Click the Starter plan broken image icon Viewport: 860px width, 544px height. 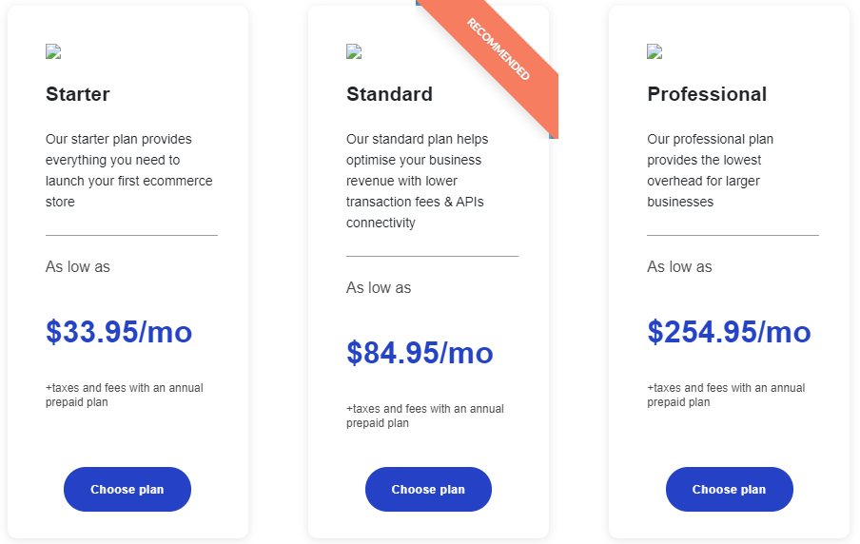pos(53,51)
